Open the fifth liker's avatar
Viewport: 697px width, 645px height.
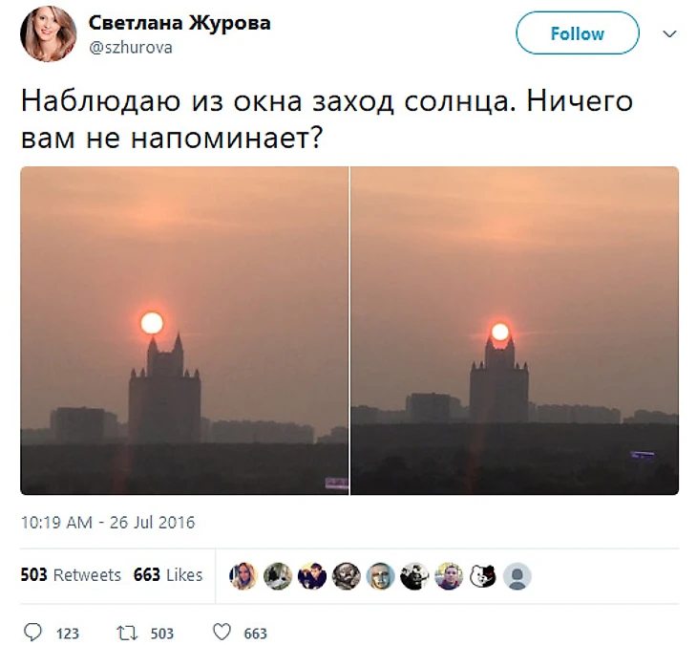tap(381, 576)
